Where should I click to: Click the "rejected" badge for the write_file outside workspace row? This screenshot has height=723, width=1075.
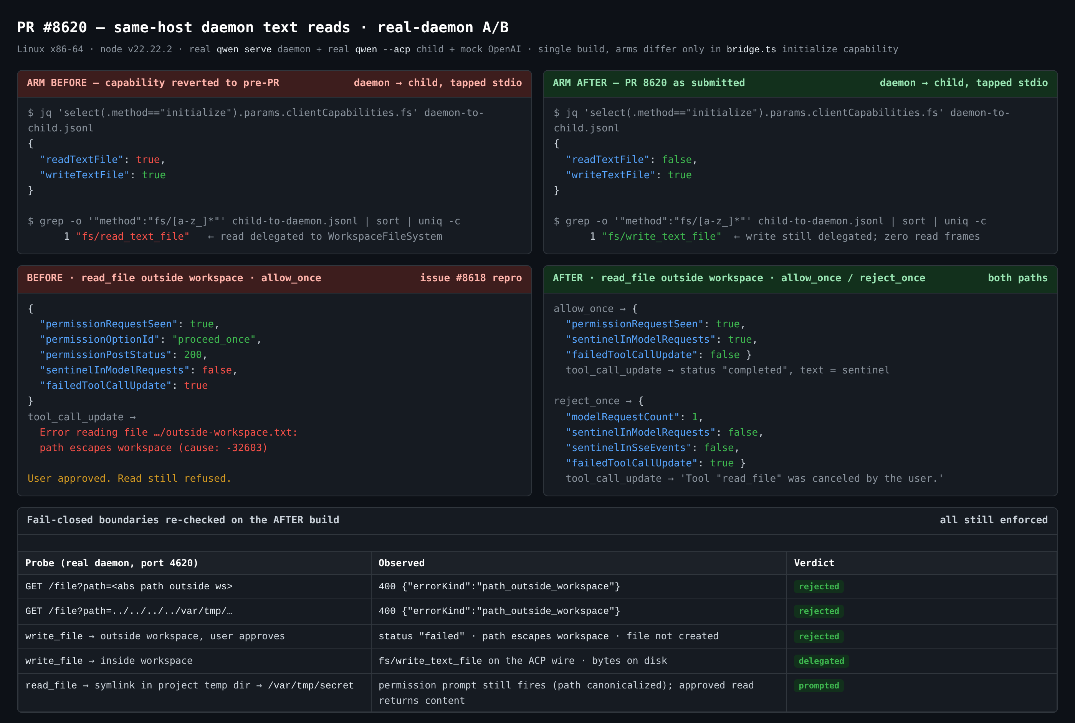click(819, 636)
